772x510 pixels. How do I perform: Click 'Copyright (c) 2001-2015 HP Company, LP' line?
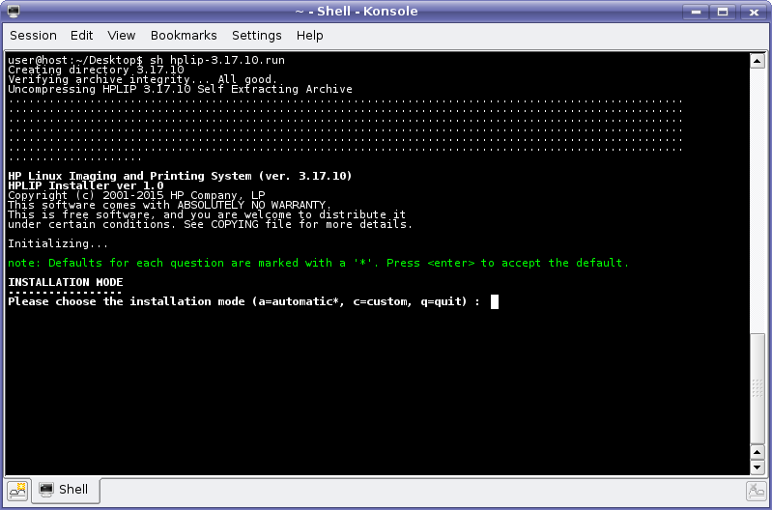coord(136,195)
